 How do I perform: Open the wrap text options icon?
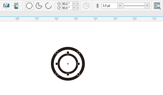[x=157, y=6]
